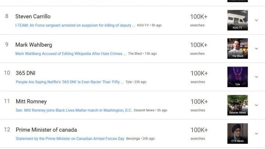Viewport: 265px width, 149px height.
Task: Open Sen. Mitt Romney joins march article
Action: coord(74,110)
